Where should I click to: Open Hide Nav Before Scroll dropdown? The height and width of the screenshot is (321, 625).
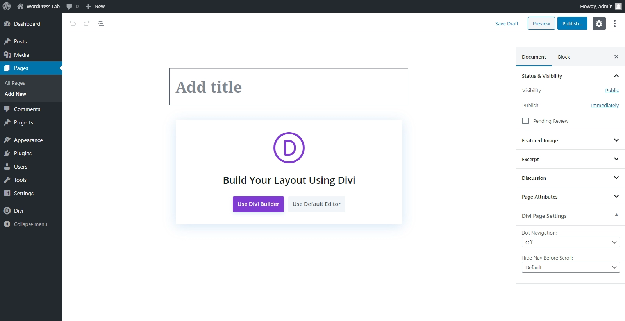(x=571, y=267)
